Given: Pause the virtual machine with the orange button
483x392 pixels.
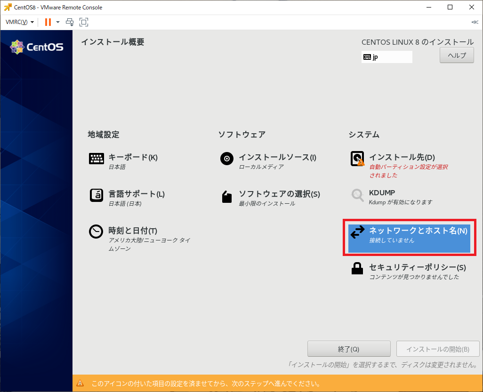Looking at the screenshot, I should click(x=48, y=22).
